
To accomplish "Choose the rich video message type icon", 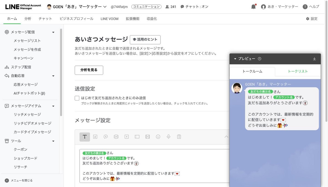I will [x=148, y=137].
